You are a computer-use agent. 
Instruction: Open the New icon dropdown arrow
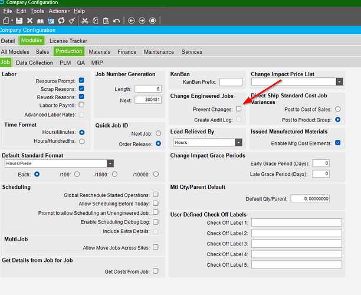point(12,21)
